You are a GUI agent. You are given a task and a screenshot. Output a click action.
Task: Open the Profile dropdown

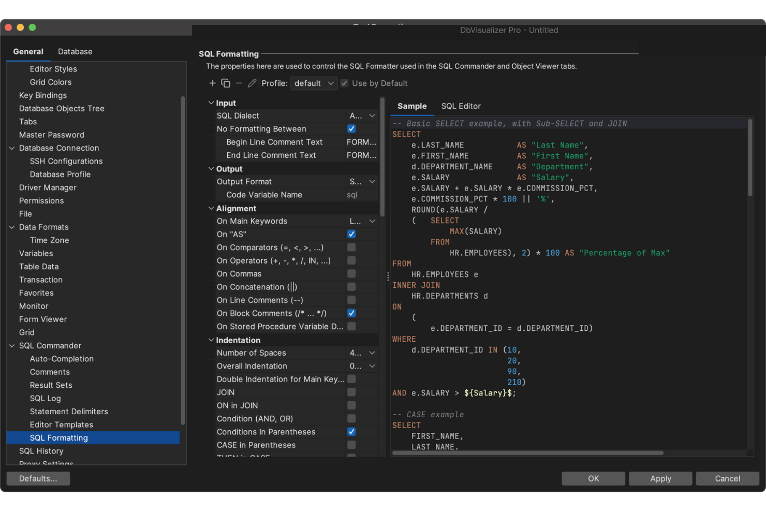(314, 83)
